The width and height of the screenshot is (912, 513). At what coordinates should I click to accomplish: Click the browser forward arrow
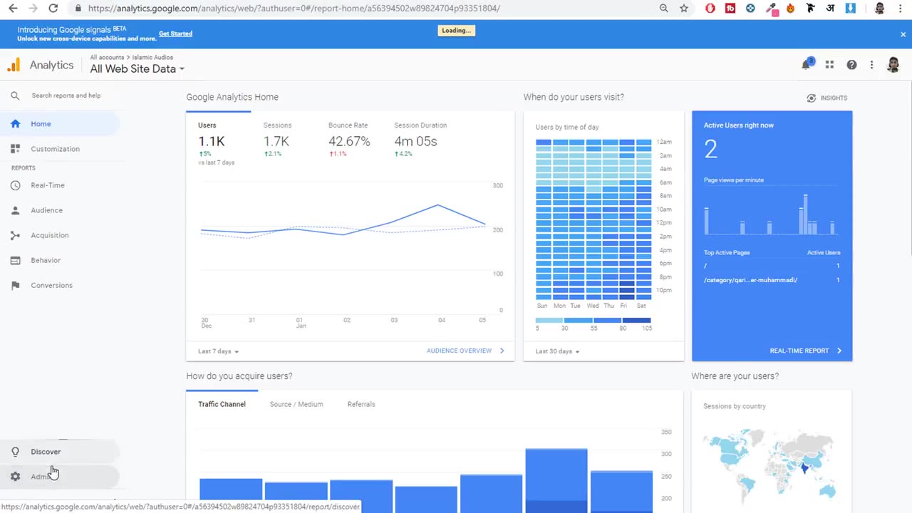(33, 9)
